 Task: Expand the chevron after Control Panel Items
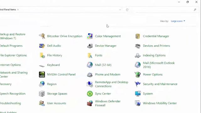point(18,10)
